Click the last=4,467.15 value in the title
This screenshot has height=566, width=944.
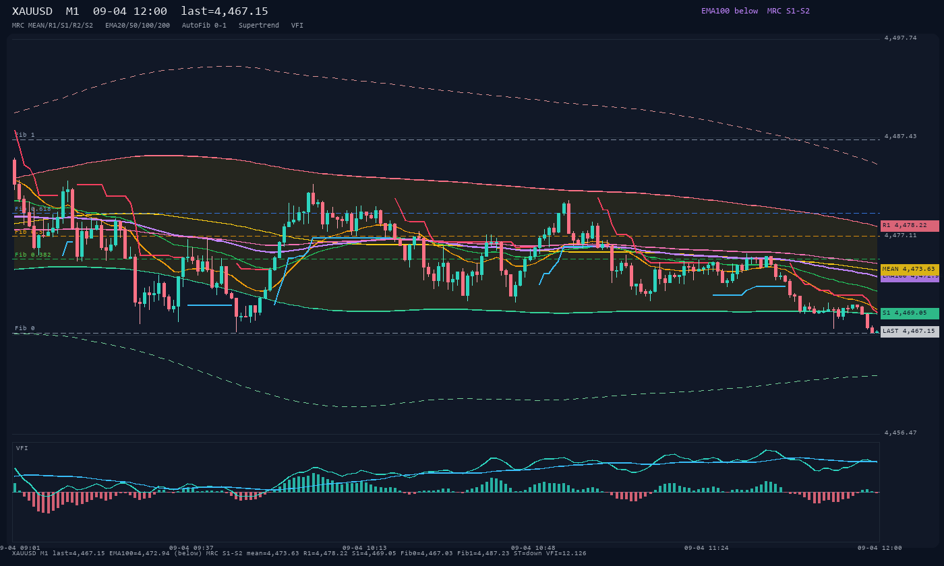pyautogui.click(x=225, y=11)
